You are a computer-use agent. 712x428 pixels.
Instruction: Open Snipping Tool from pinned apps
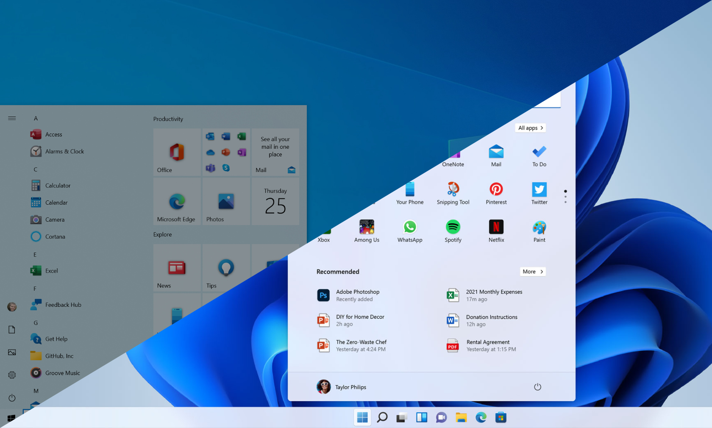(453, 190)
